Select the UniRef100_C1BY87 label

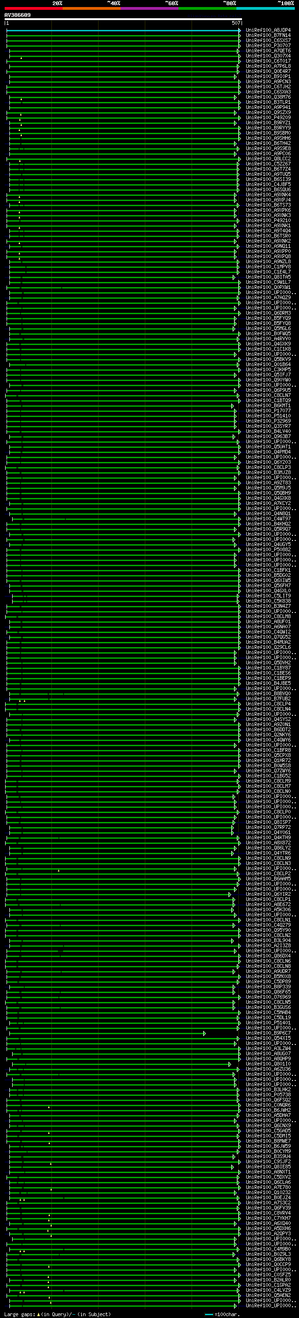click(268, 668)
